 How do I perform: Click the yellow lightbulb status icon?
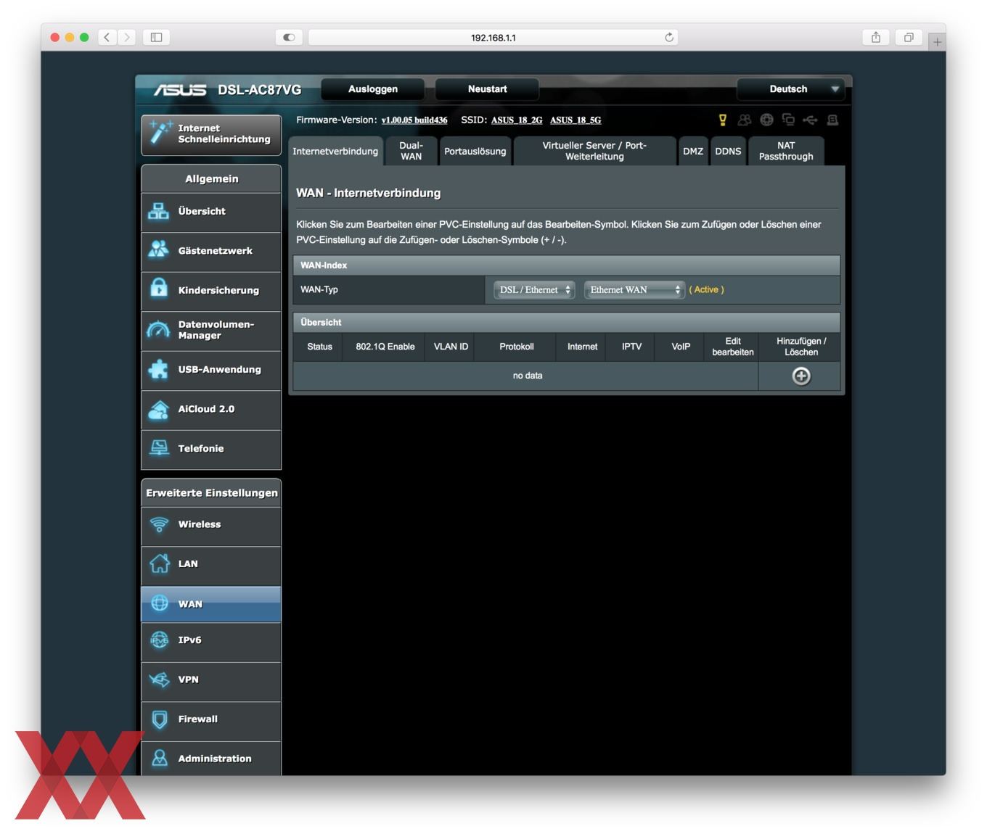[723, 120]
